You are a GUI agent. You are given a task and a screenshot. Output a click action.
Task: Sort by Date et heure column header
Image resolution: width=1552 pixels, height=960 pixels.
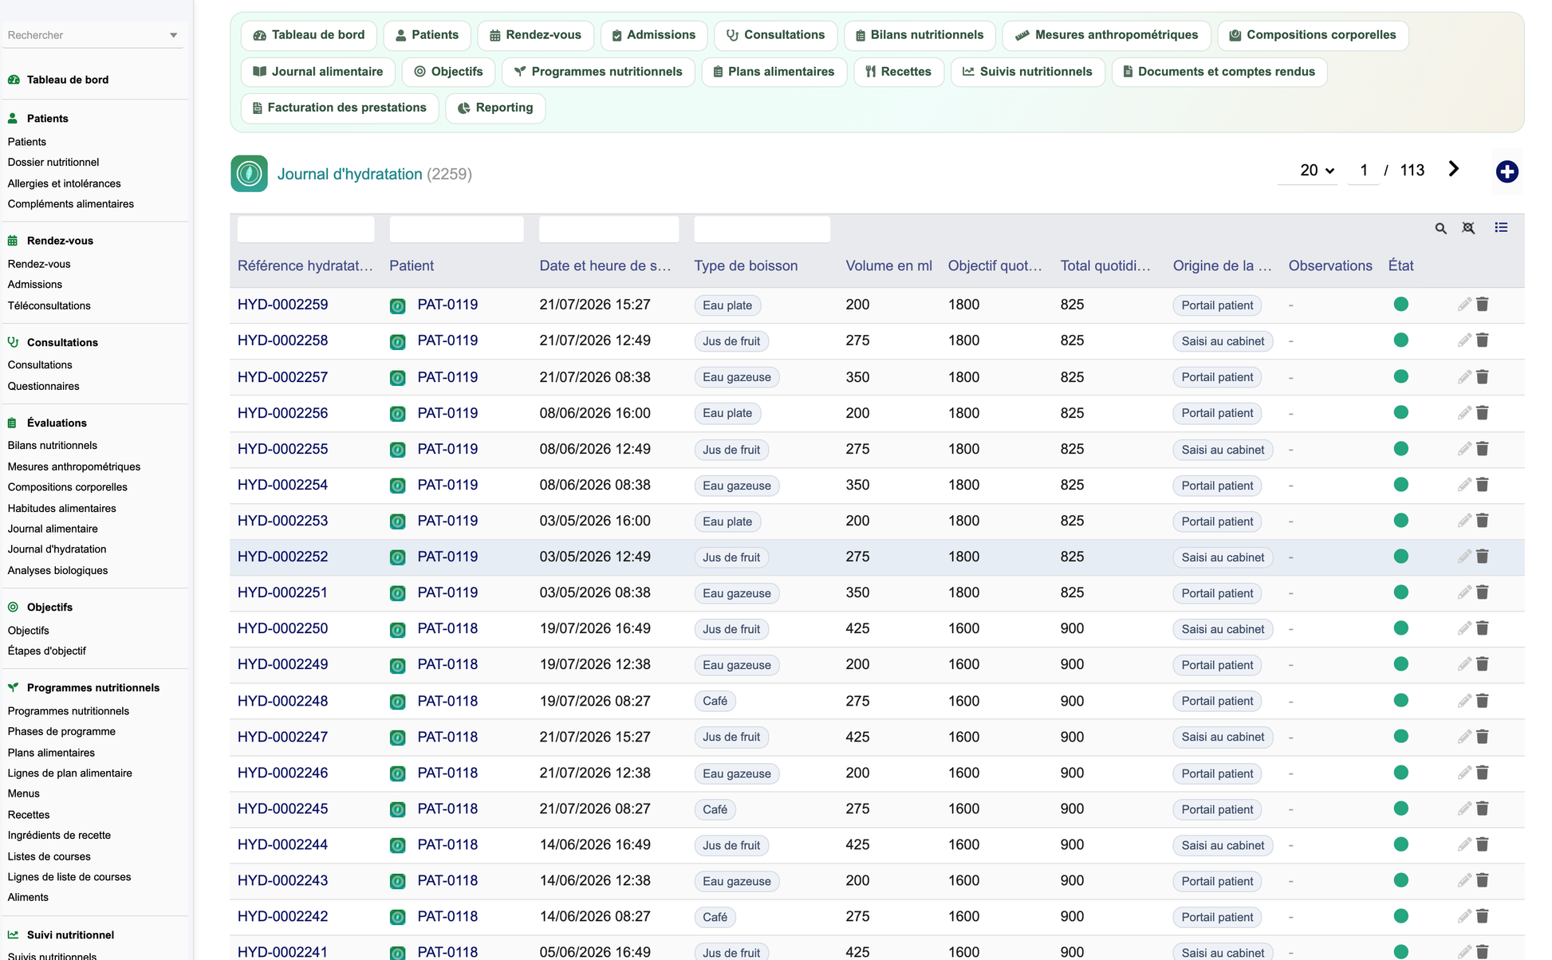click(x=605, y=266)
